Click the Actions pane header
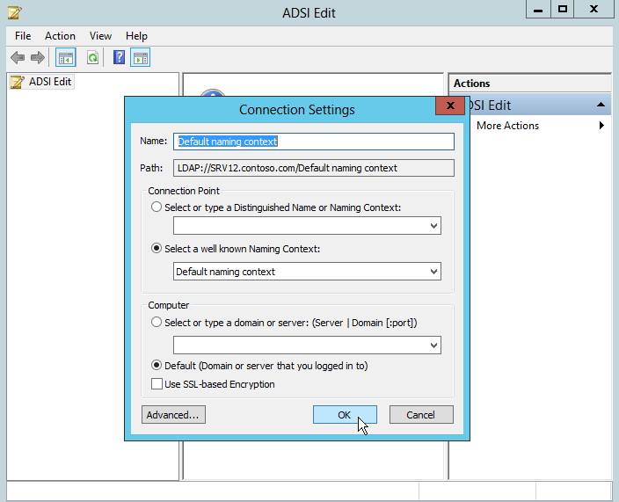This screenshot has height=502, width=619. [530, 84]
